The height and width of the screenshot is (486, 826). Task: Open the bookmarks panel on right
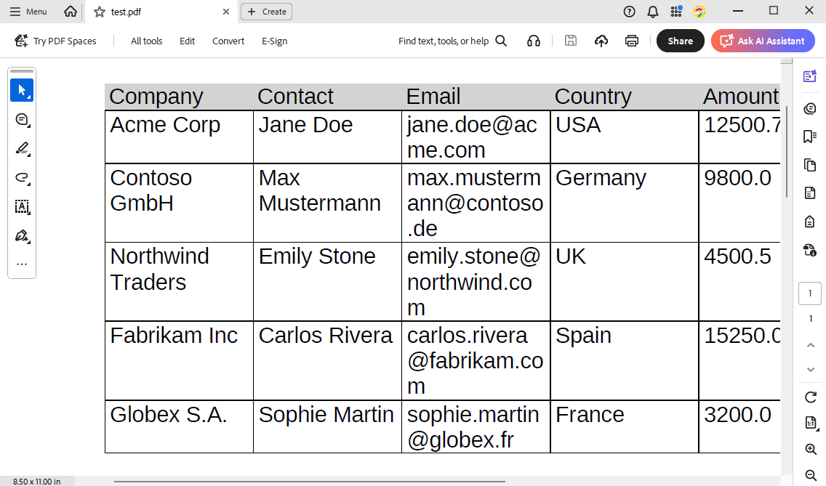point(810,137)
